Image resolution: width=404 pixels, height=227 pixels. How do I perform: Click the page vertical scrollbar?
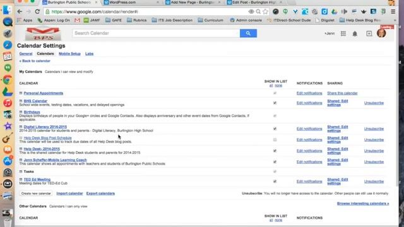pyautogui.click(x=397, y=105)
